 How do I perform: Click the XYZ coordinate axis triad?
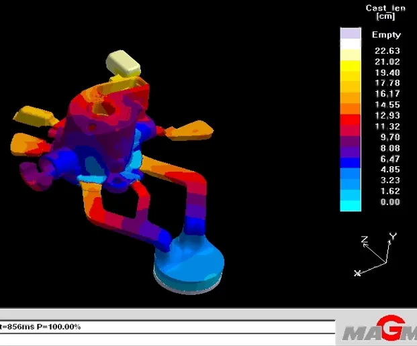376,256
